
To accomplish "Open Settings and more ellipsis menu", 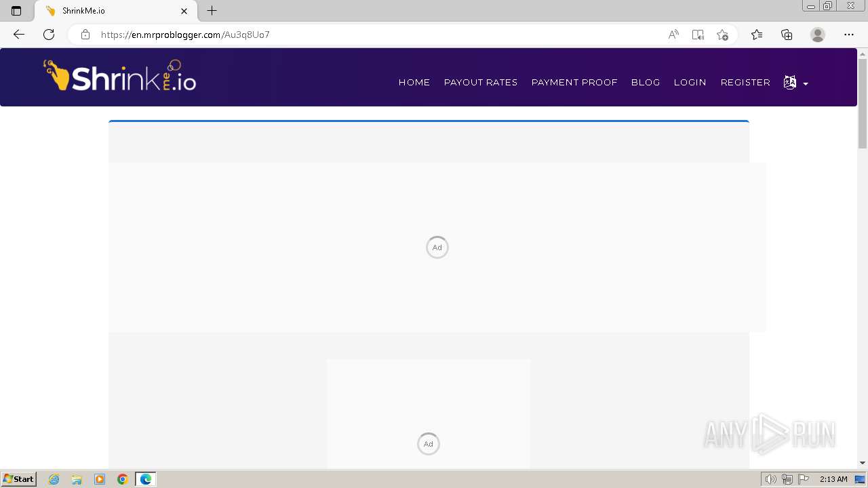I will coord(849,35).
